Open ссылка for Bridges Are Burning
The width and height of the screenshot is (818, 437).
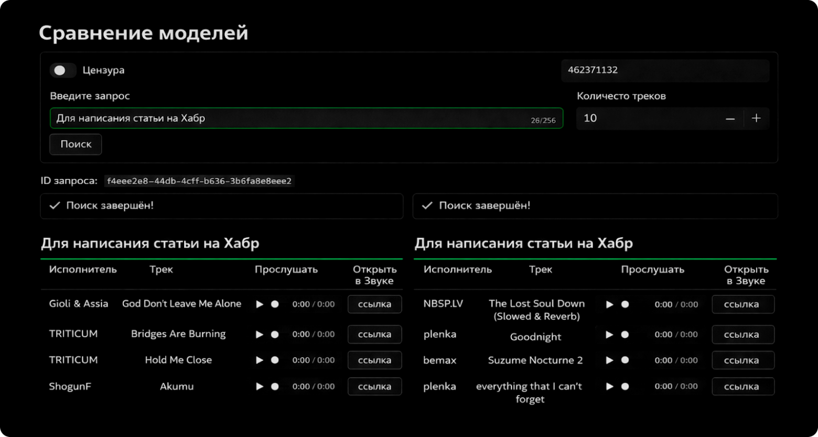click(x=375, y=334)
